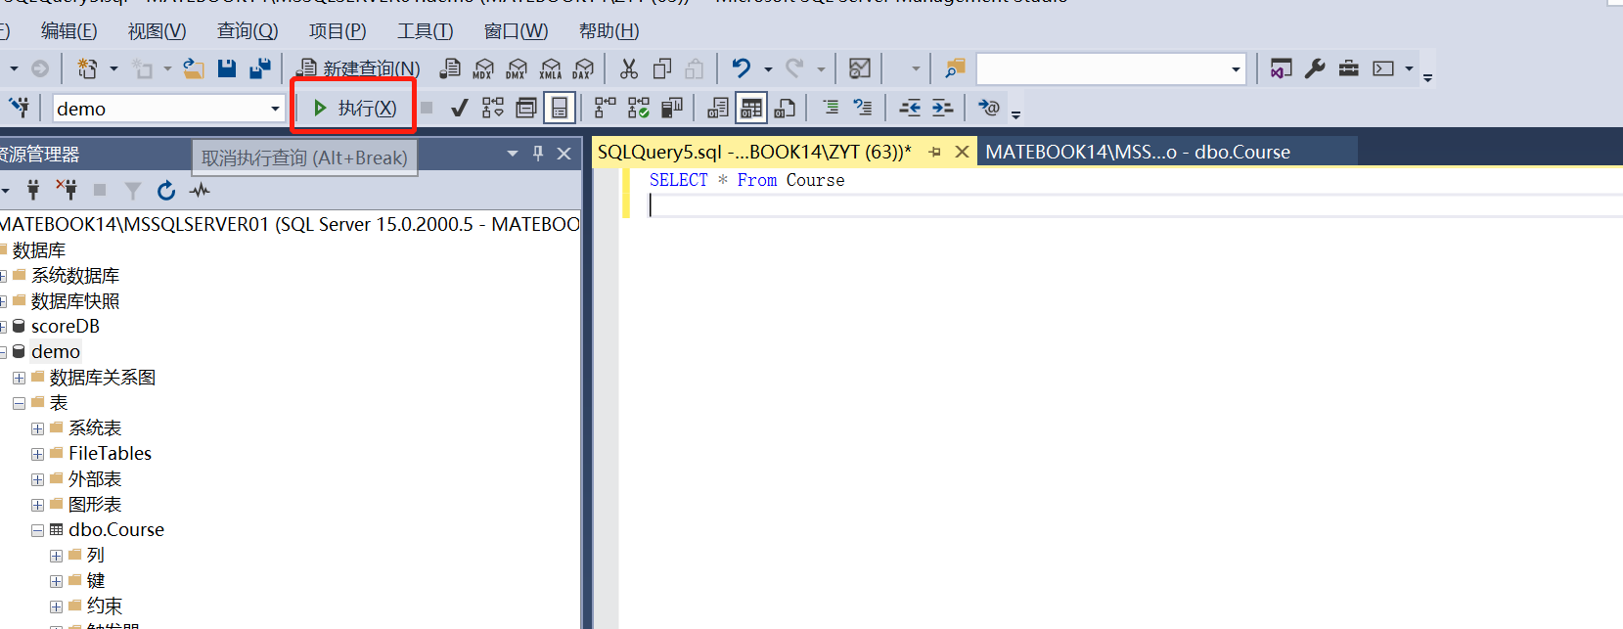This screenshot has height=629, width=1623.
Task: Click the Undo arrow icon
Action: click(742, 68)
